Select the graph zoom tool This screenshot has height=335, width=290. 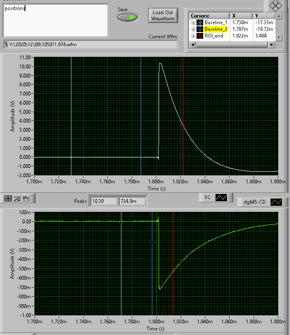coord(17,198)
